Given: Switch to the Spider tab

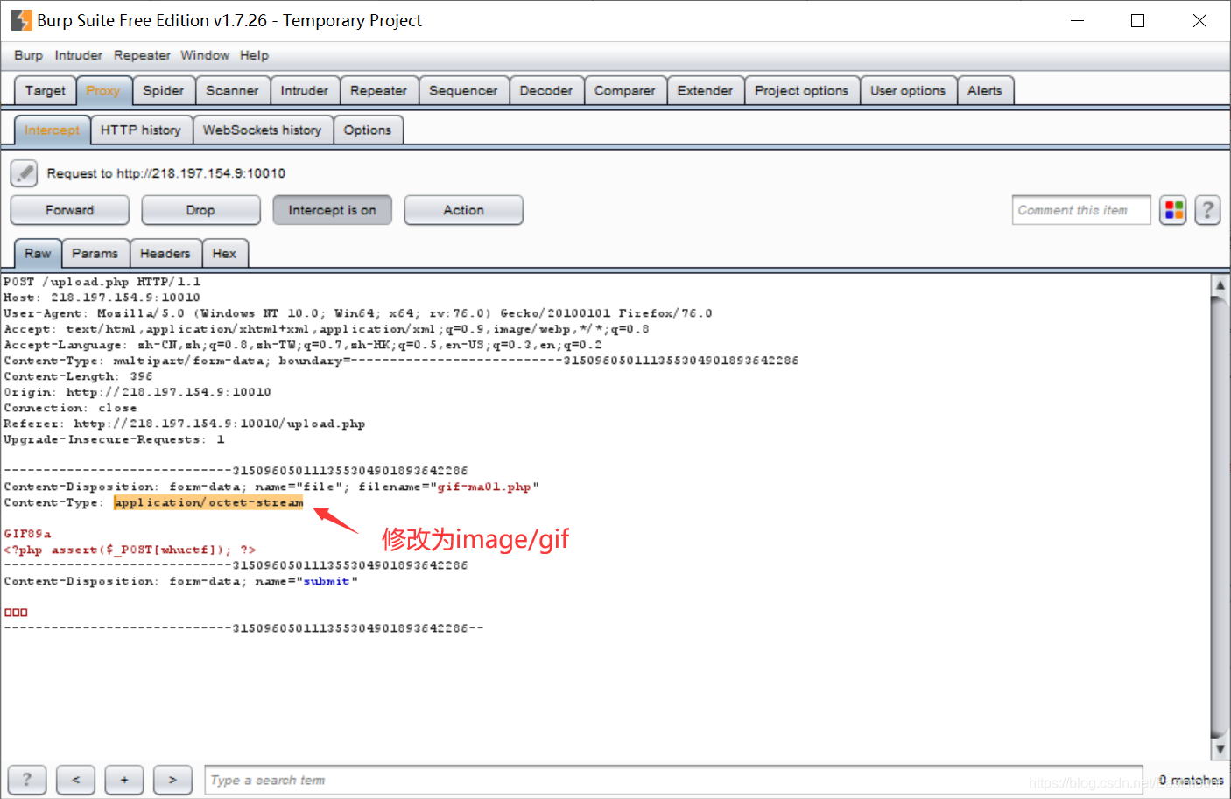Looking at the screenshot, I should pos(164,90).
